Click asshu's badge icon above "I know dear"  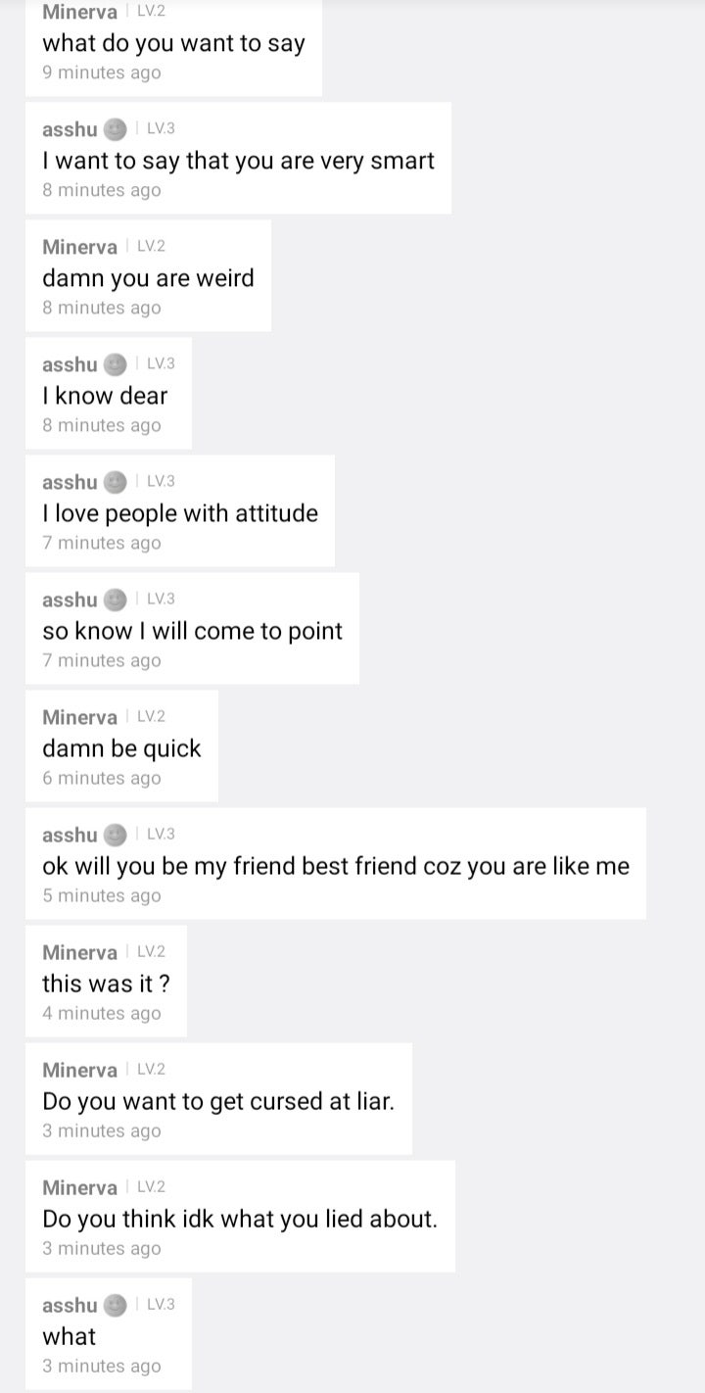click(x=116, y=364)
